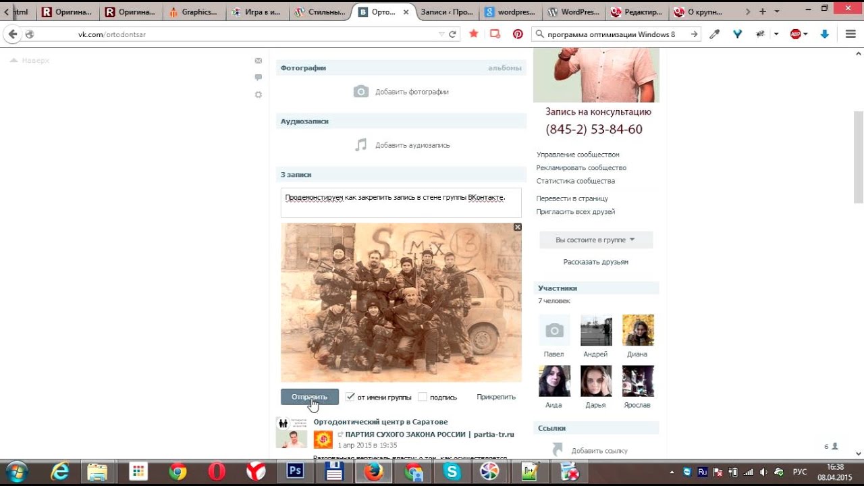This screenshot has height=486, width=864.
Task: Open 'Статистика сообщества' link
Action: point(576,181)
